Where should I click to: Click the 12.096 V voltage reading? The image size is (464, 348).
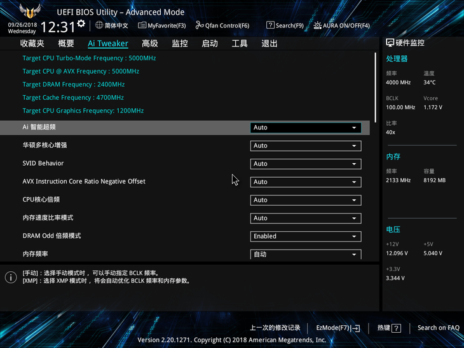pyautogui.click(x=397, y=253)
